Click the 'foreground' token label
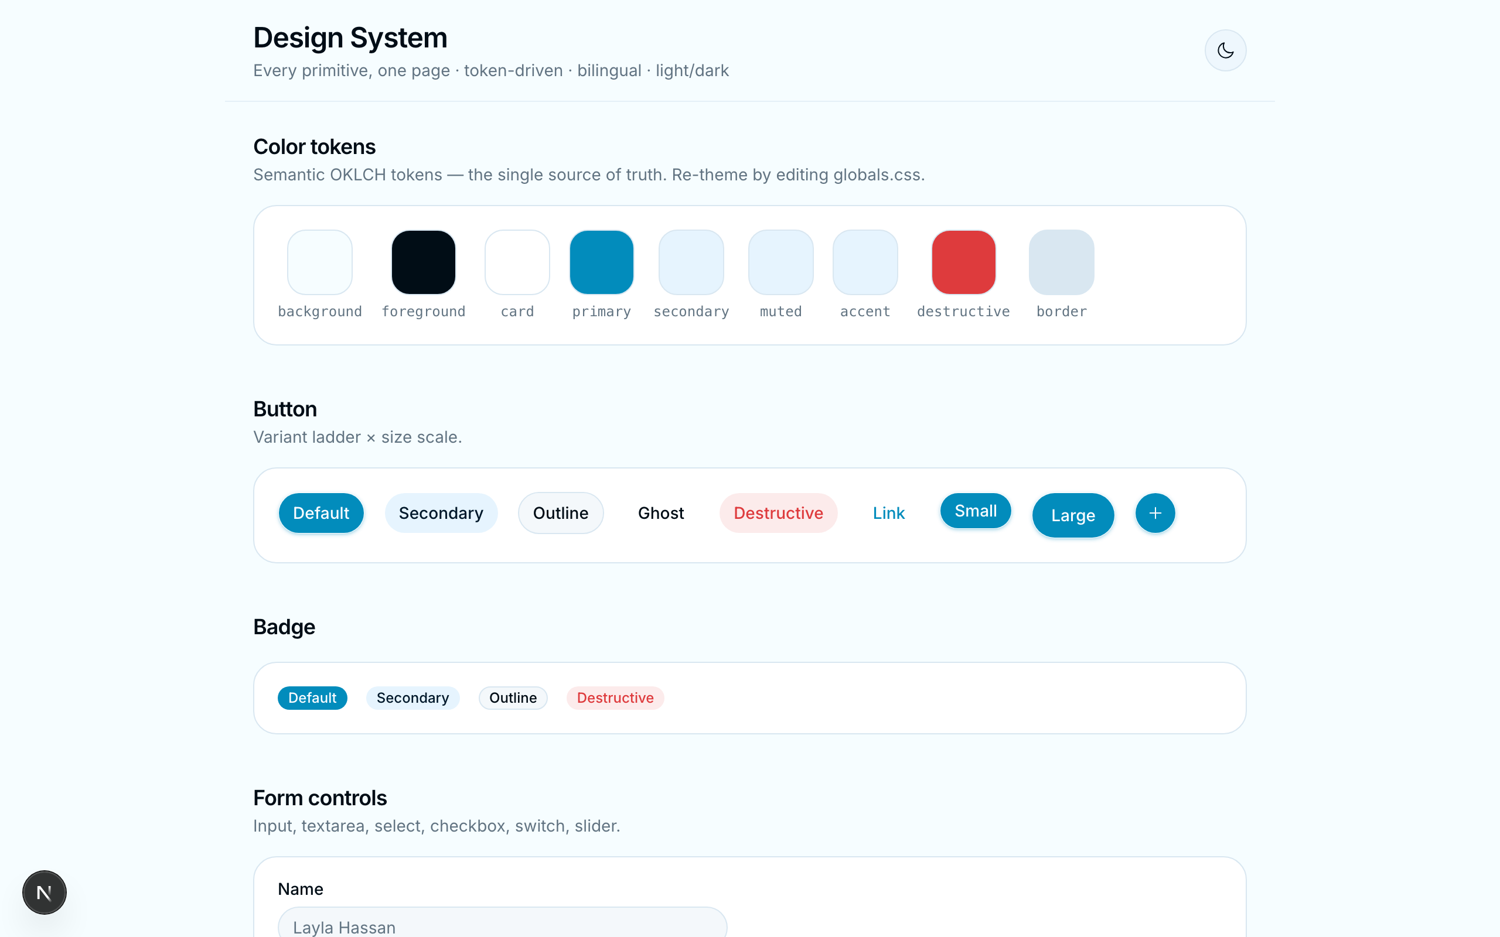This screenshot has width=1500, height=937. [x=424, y=312]
